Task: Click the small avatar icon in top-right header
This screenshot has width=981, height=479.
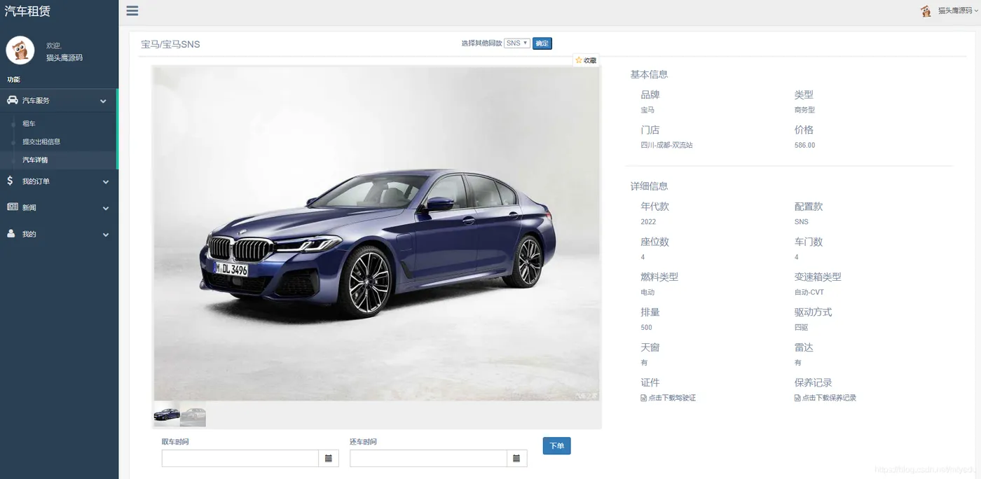Action: [926, 11]
